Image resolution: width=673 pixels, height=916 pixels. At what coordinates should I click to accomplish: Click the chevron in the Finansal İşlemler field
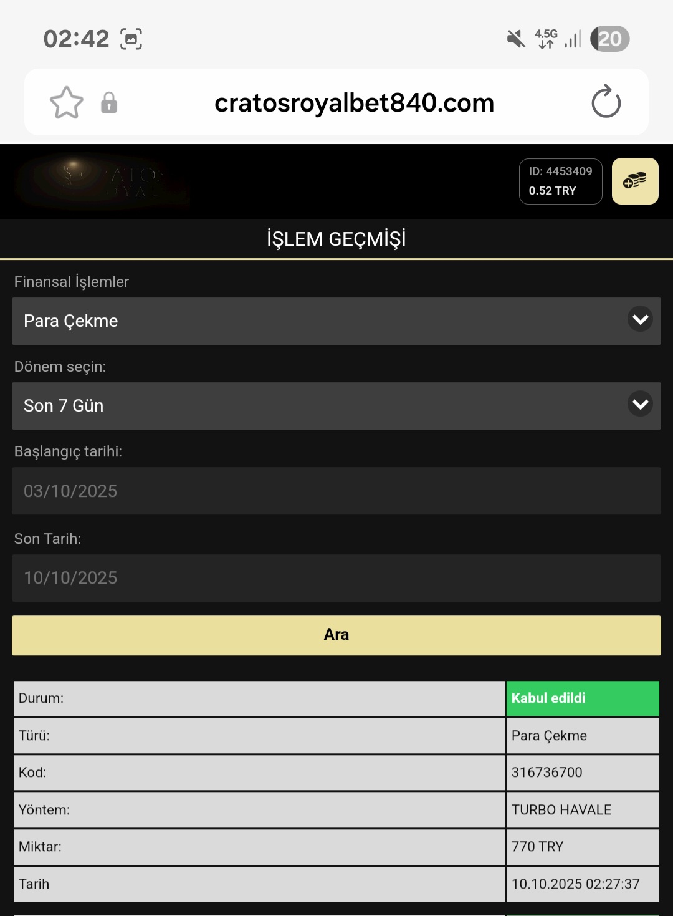(640, 320)
